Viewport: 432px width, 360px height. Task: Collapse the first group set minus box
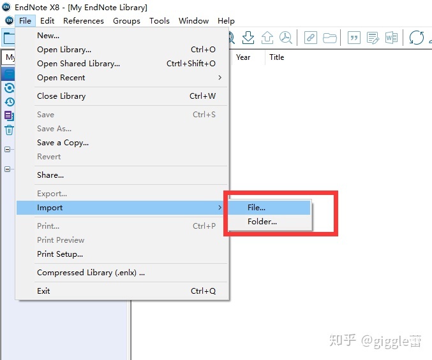[x=8, y=149]
